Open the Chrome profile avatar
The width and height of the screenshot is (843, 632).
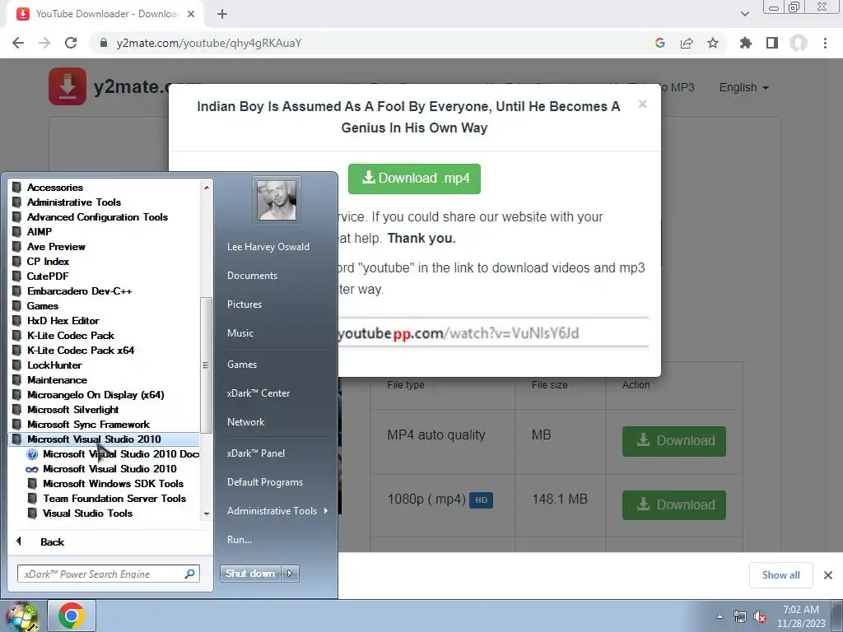tap(799, 43)
